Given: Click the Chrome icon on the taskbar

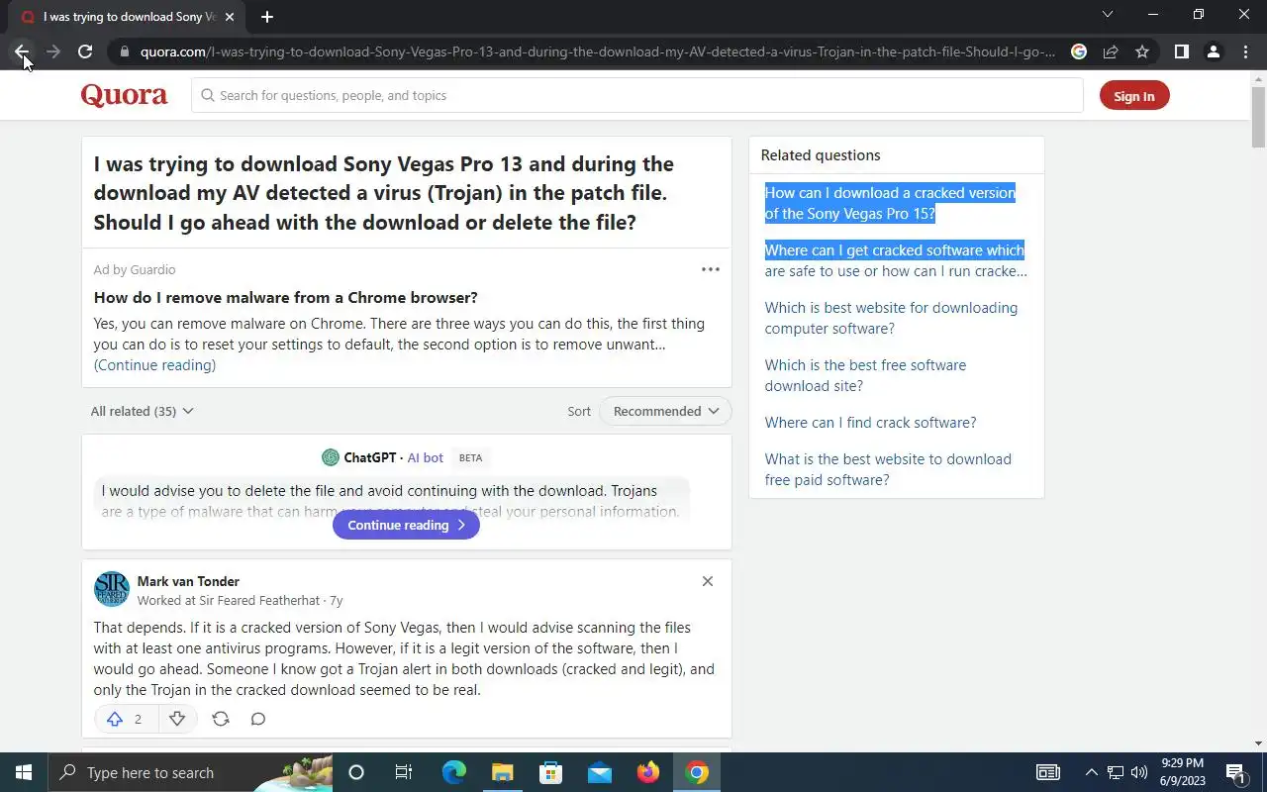Looking at the screenshot, I should 697,772.
